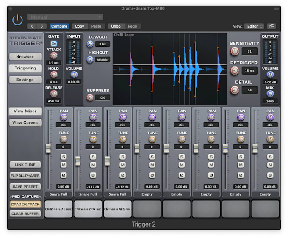Open 'Empty' articulation selector on fifth channel
The width and height of the screenshot is (288, 238).
click(x=177, y=194)
